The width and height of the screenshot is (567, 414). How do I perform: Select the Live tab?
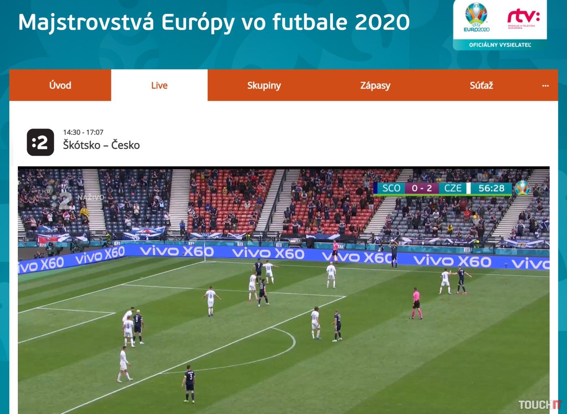coord(159,85)
